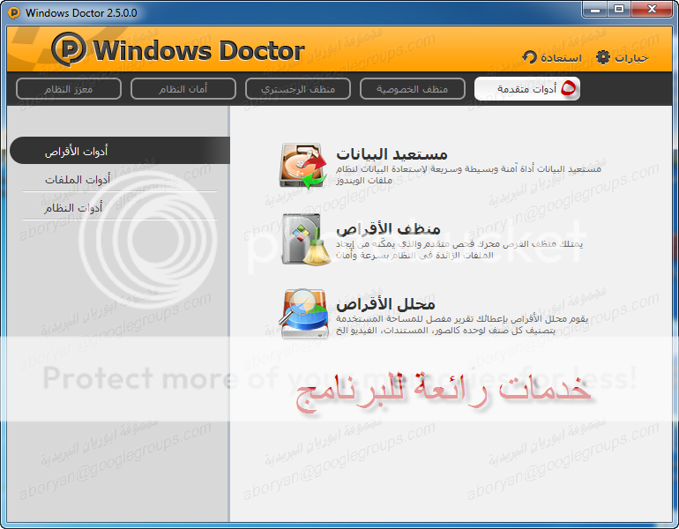The image size is (679, 529).
Task: Open the Privacy Cleaner (منظف الخصوصية) tab
Action: (412, 89)
